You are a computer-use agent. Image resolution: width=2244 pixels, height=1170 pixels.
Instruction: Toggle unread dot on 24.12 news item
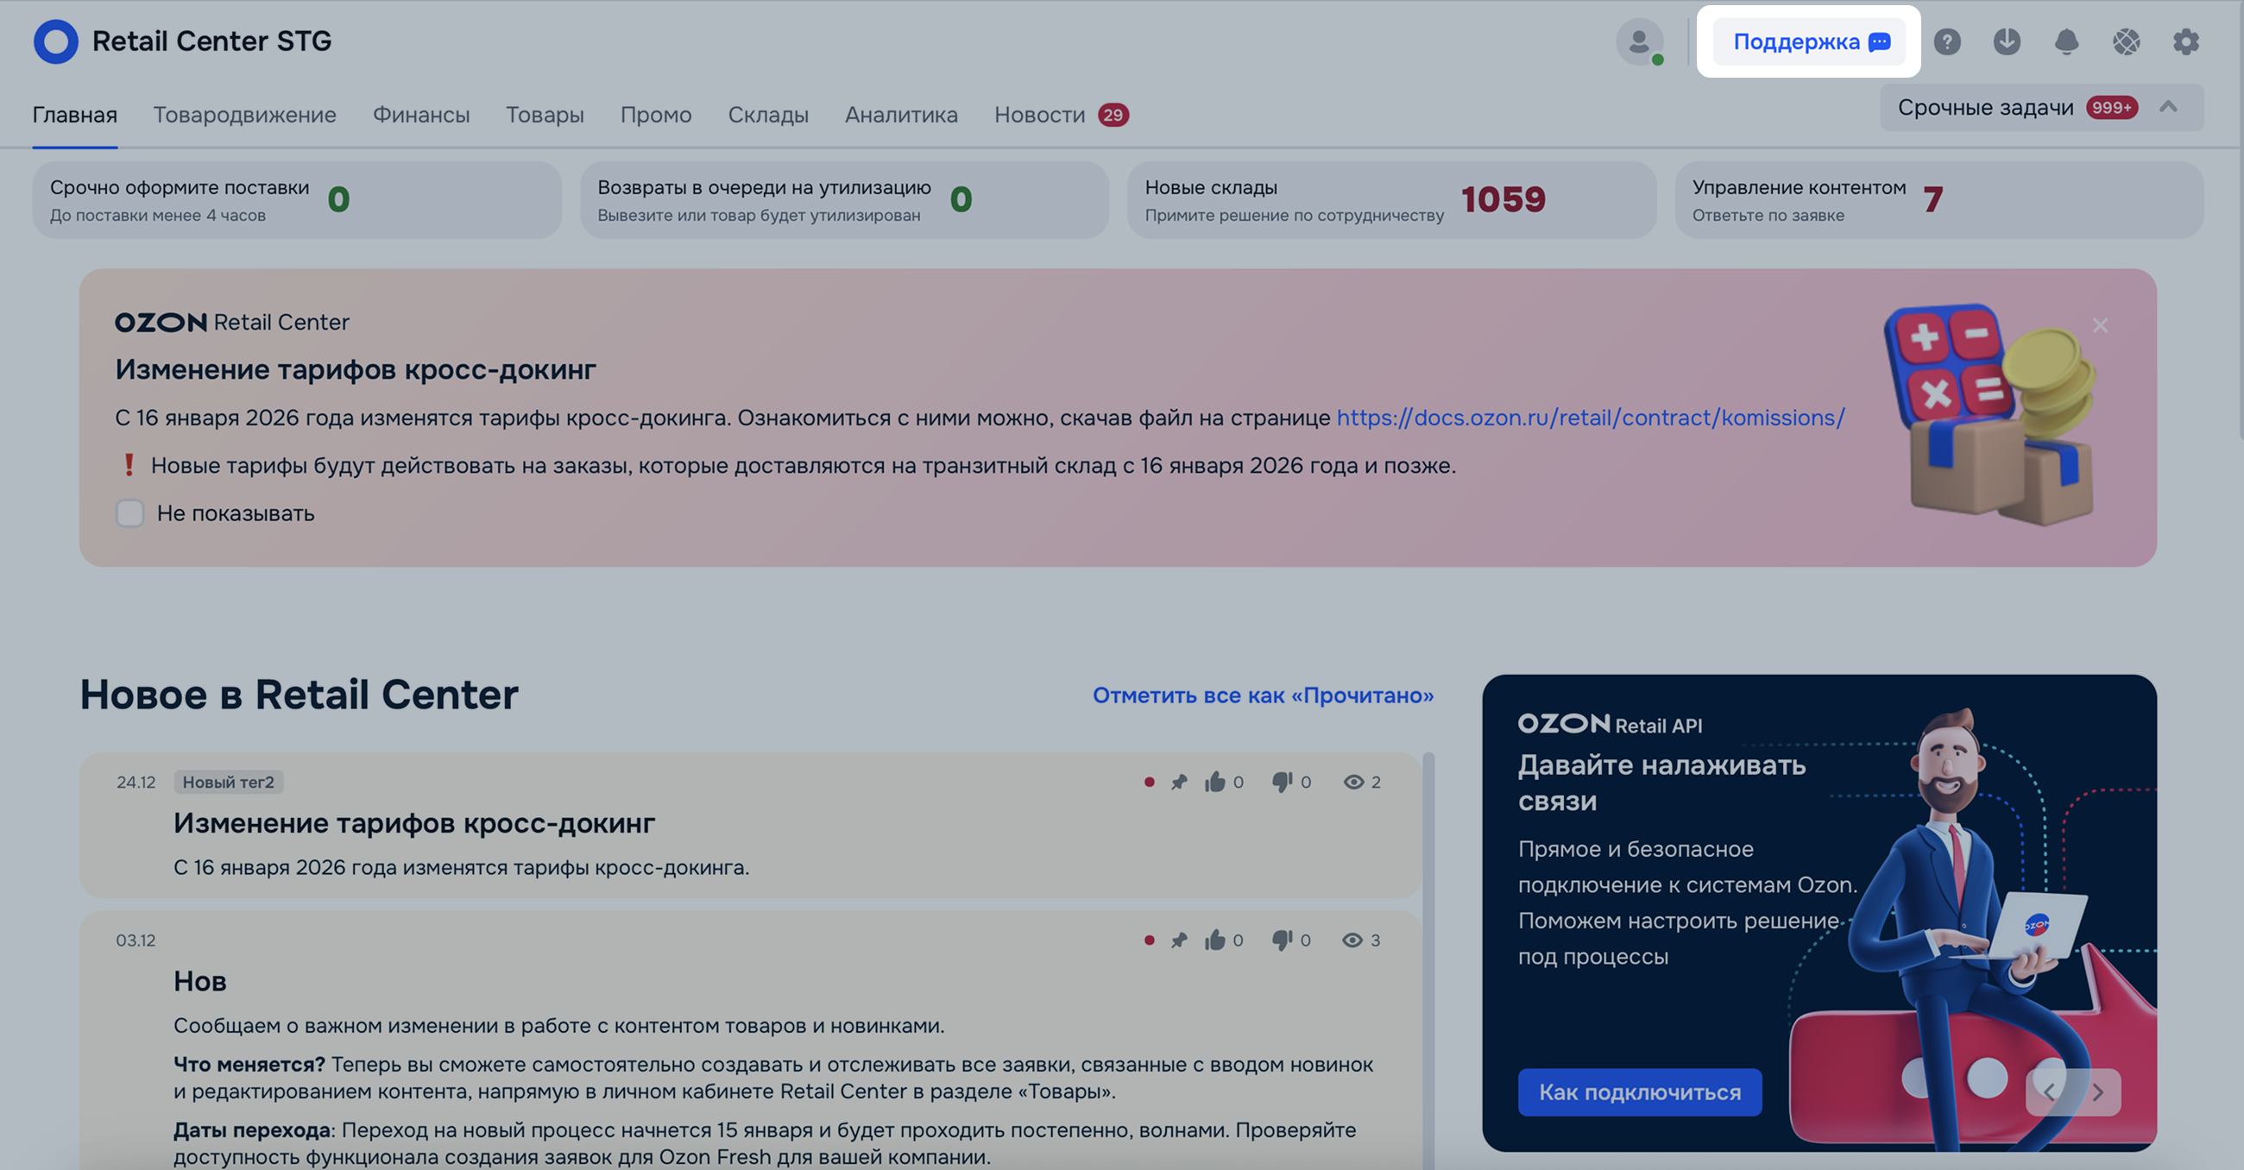(x=1149, y=782)
